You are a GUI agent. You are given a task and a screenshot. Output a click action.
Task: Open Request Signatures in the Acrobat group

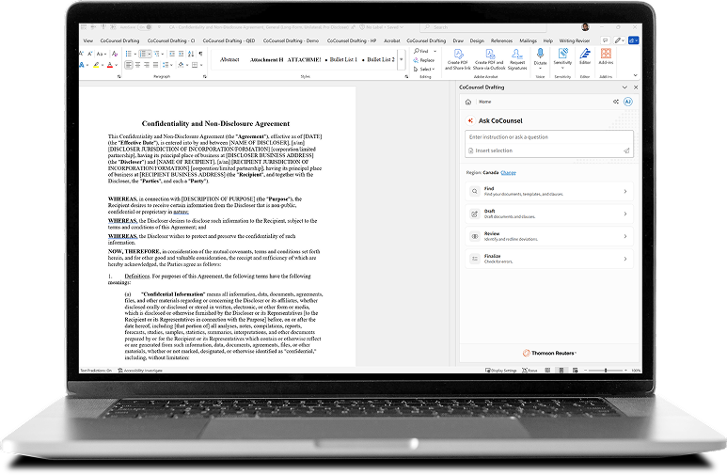[517, 59]
